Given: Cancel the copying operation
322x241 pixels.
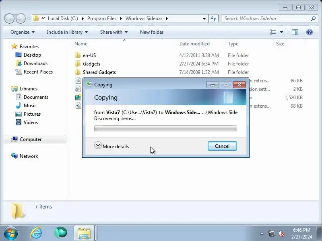Looking at the screenshot, I should tap(222, 146).
